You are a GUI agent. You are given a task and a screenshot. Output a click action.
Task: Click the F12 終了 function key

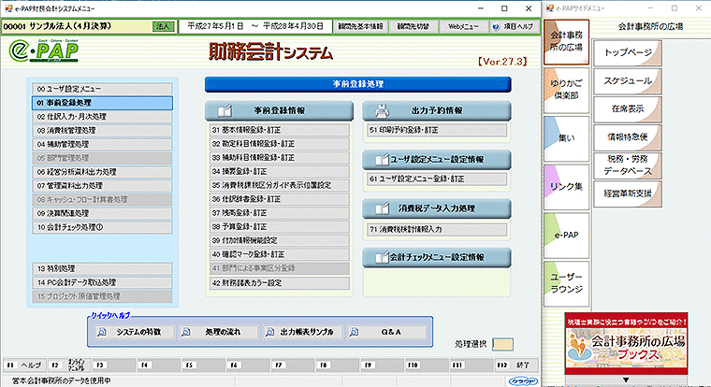tap(516, 365)
